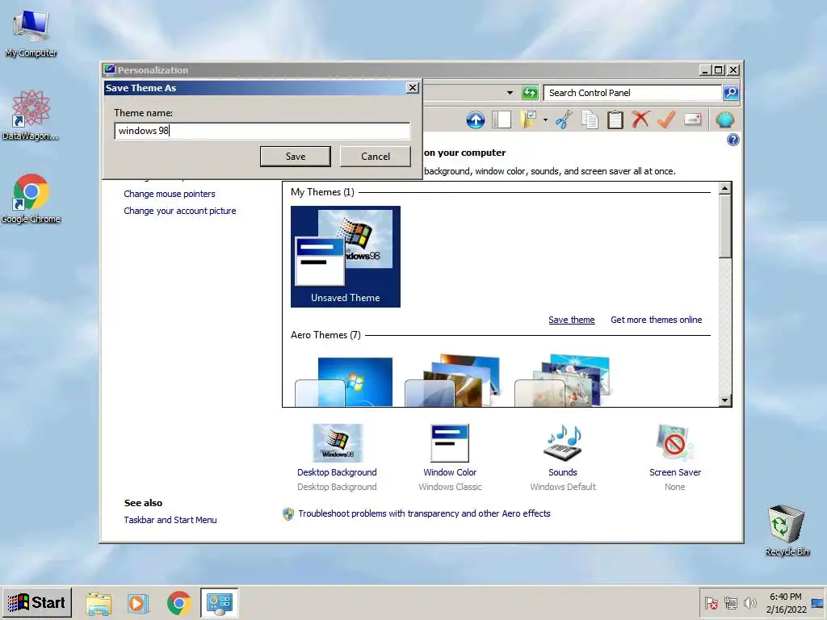Click the network tray icon
The height and width of the screenshot is (620, 827).
click(x=730, y=602)
